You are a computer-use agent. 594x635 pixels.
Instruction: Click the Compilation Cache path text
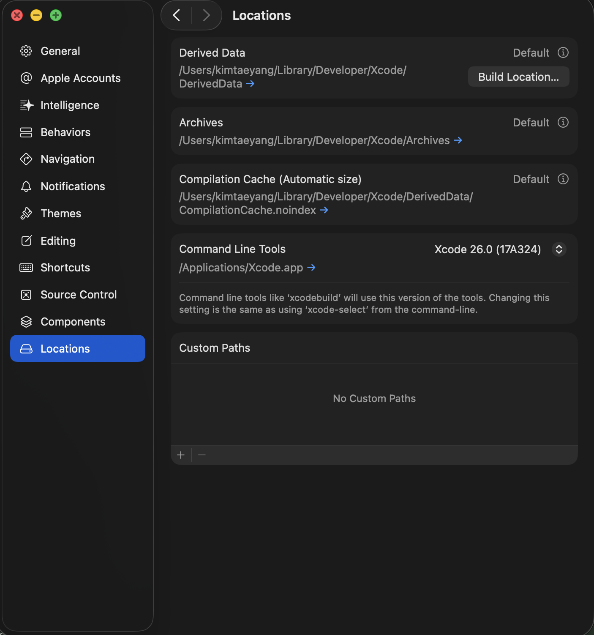pyautogui.click(x=326, y=203)
